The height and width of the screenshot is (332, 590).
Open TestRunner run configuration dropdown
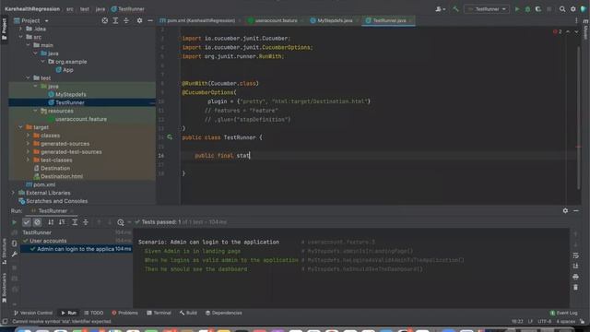(x=487, y=9)
